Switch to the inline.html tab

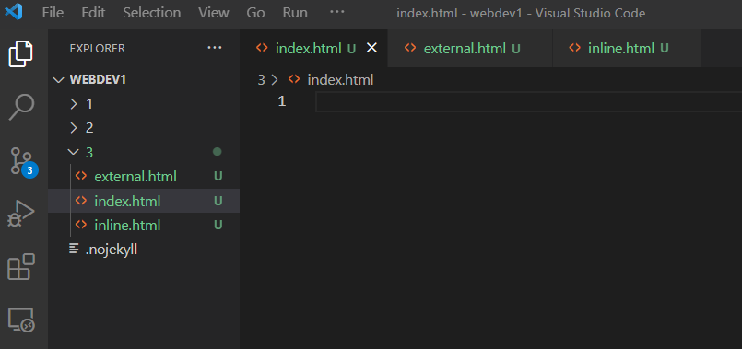pos(627,48)
